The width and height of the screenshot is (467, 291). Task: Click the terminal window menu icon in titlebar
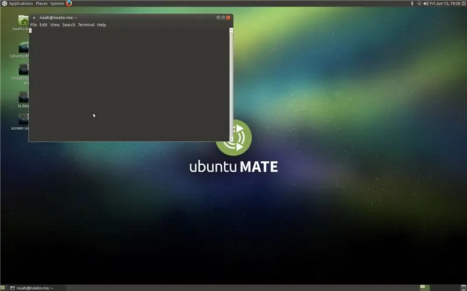(34, 18)
